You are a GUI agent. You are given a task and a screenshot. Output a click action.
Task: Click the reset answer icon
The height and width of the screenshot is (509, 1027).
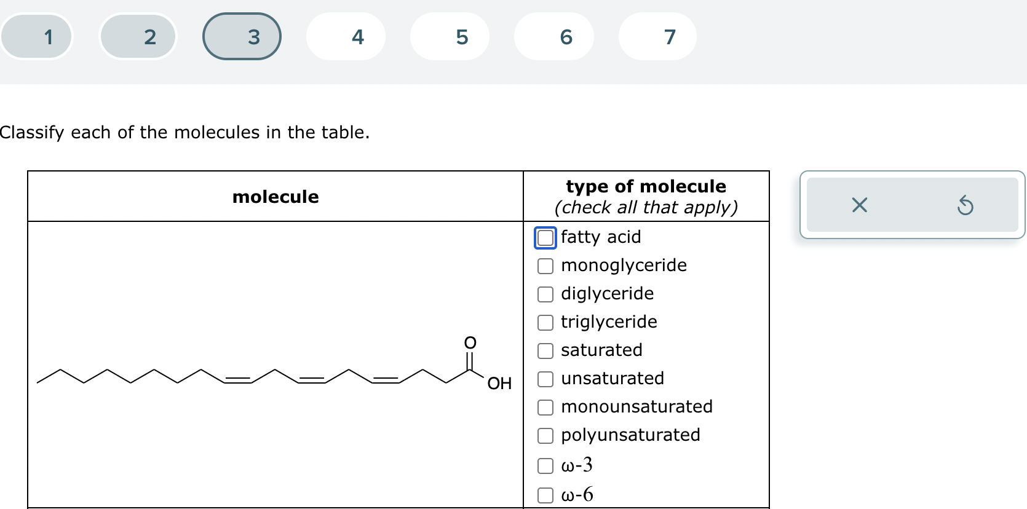point(966,205)
